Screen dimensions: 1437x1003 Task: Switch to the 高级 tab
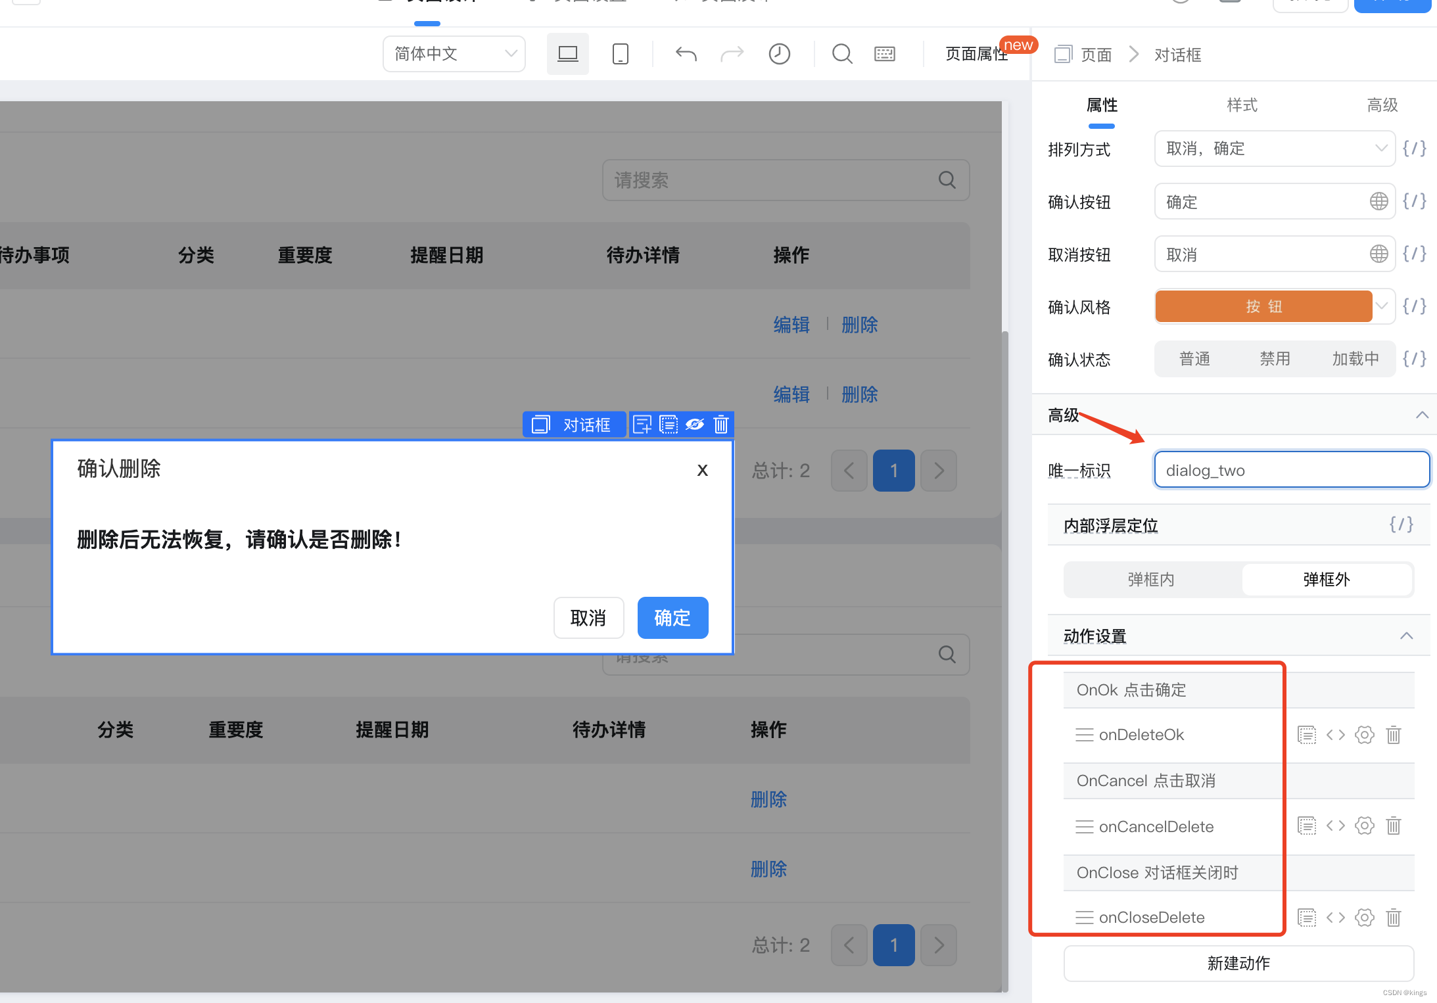tap(1382, 105)
